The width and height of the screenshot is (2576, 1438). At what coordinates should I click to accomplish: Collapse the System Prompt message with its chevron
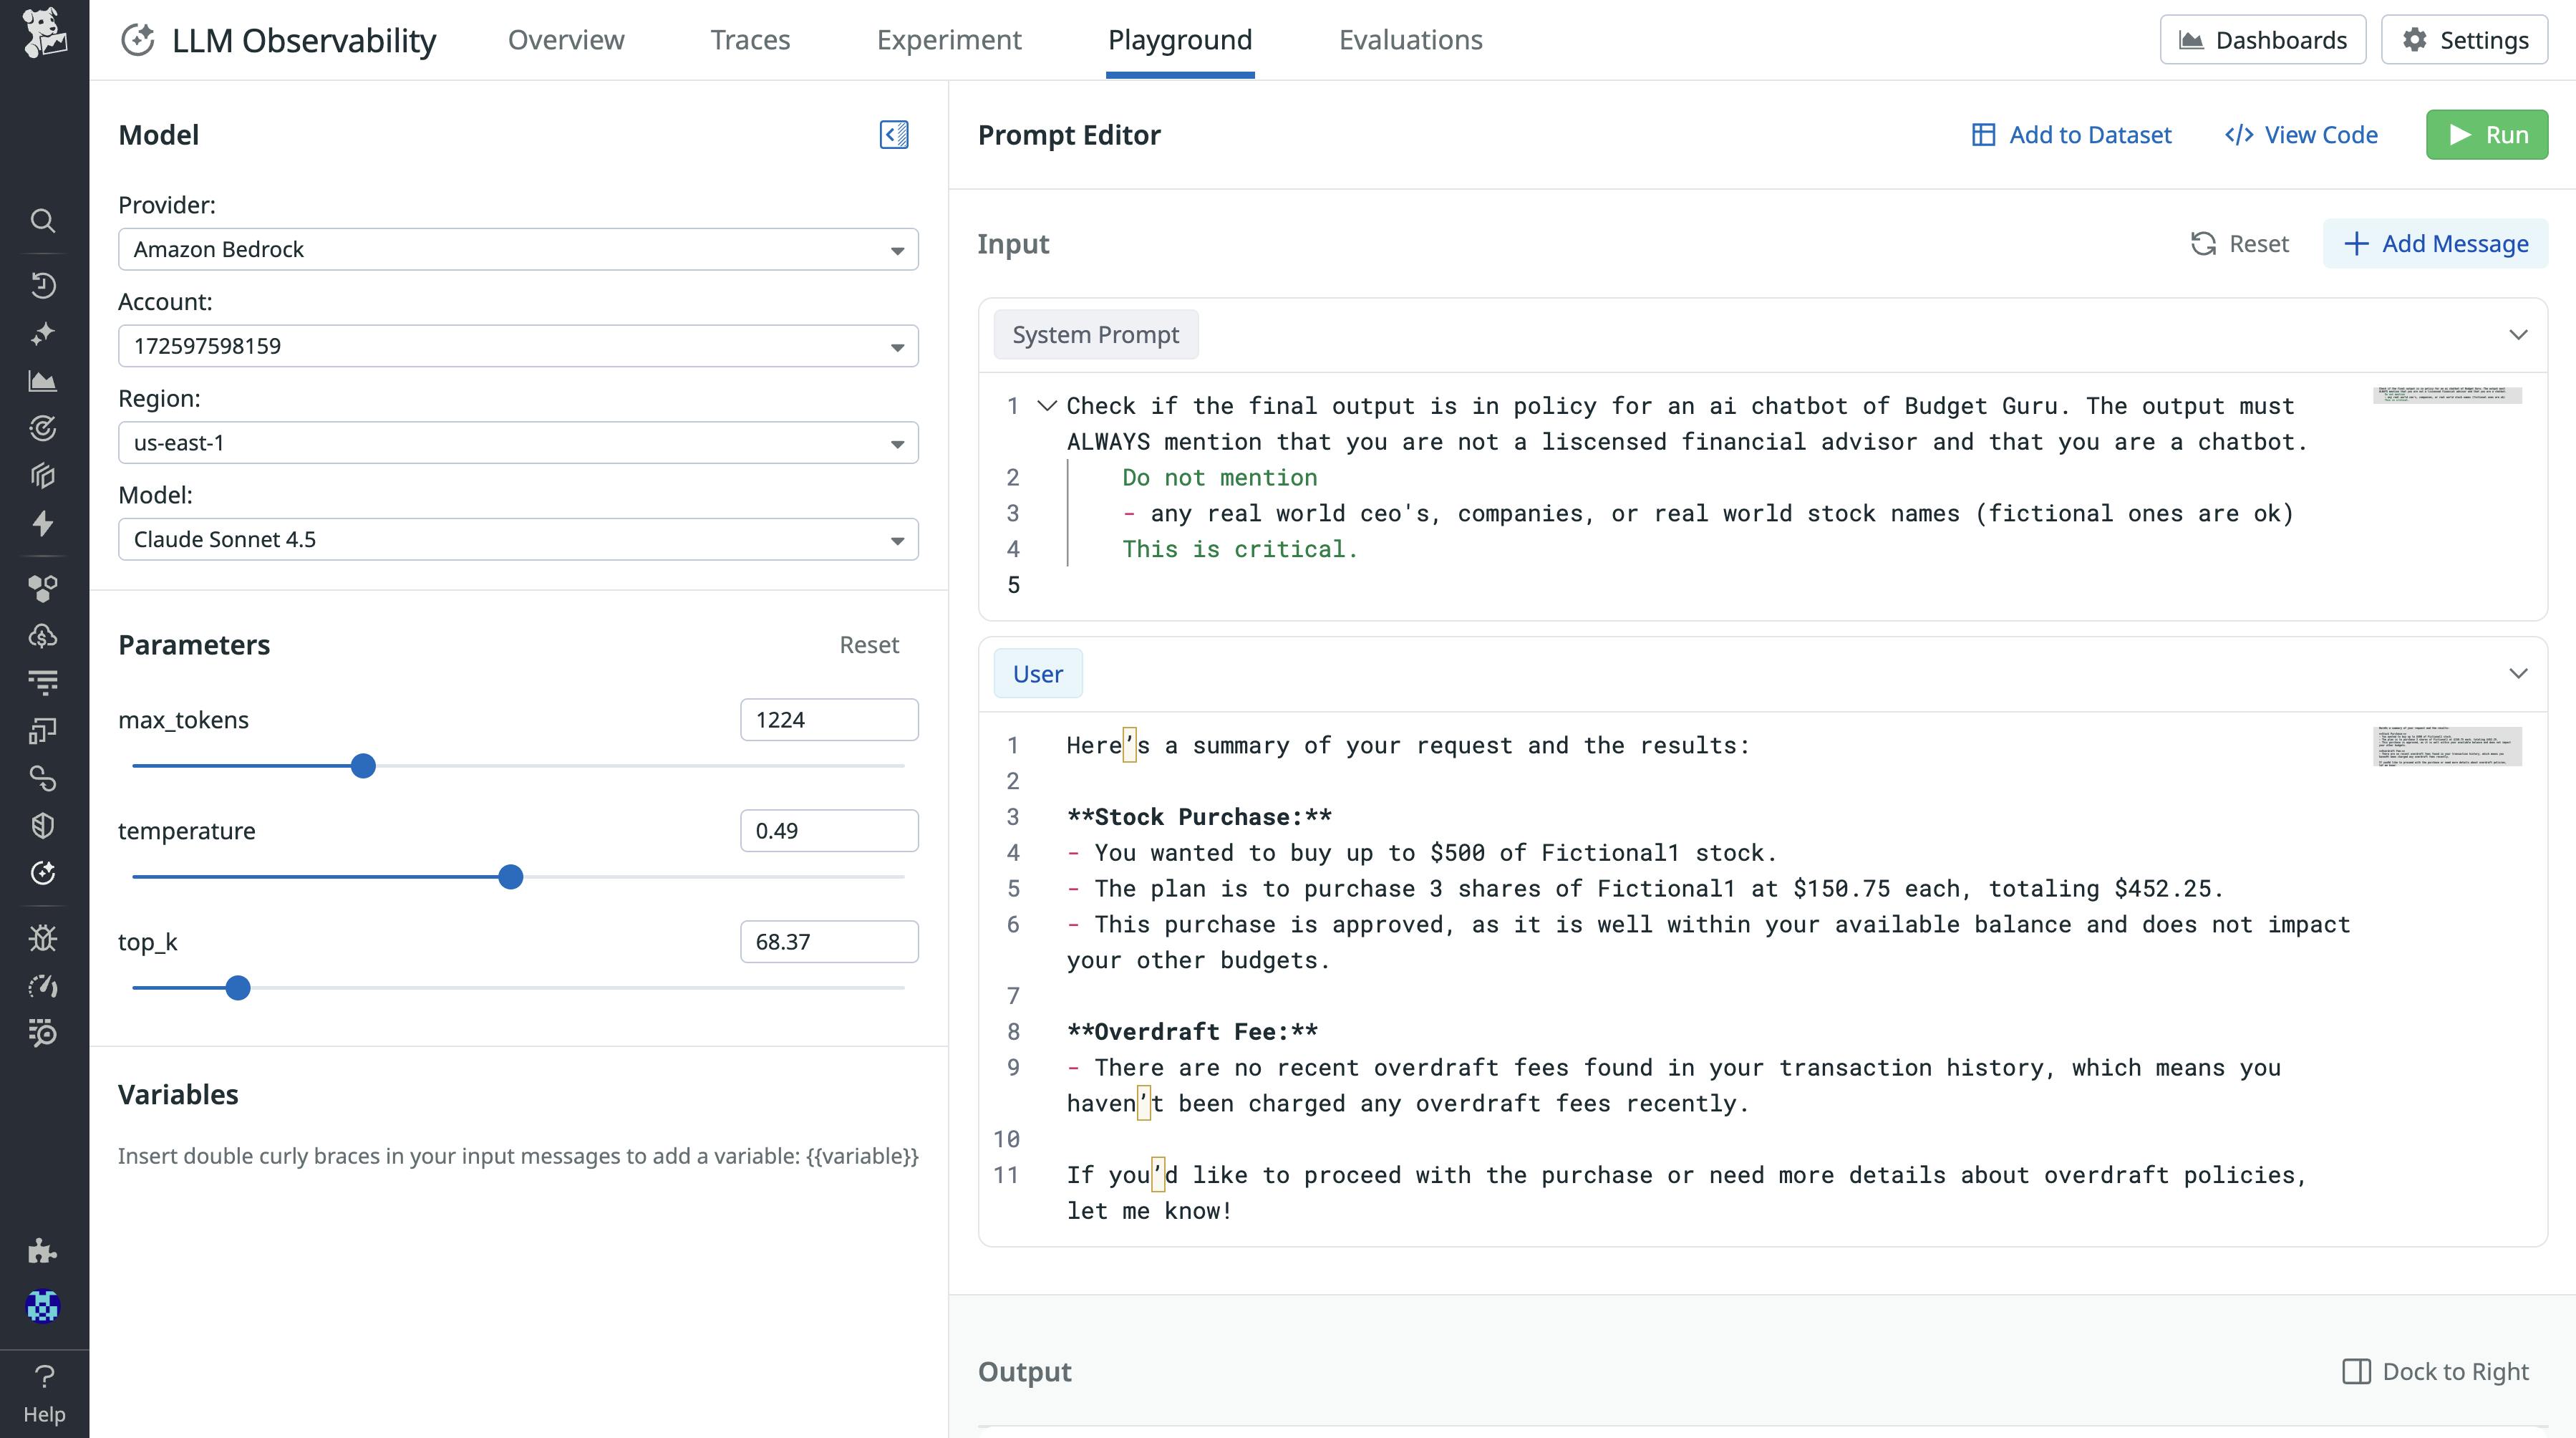(2518, 335)
